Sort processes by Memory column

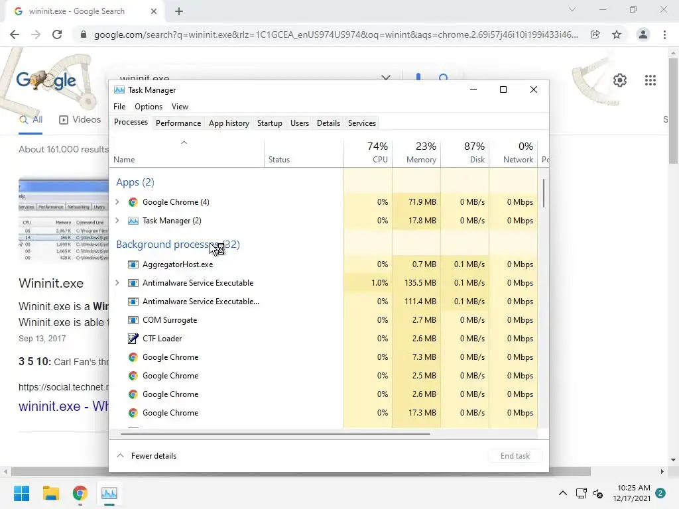click(x=416, y=153)
